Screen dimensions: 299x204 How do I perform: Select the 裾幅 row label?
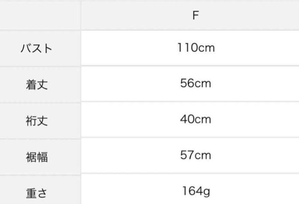click(36, 157)
